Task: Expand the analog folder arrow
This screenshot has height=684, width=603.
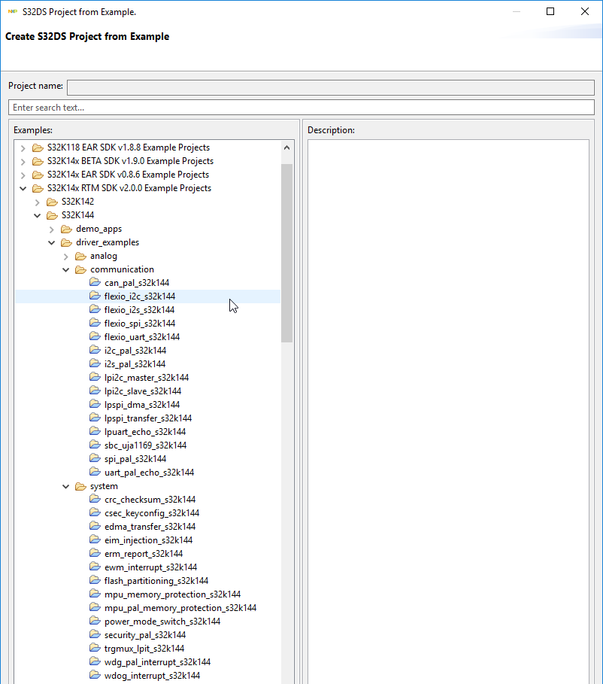Action: tap(66, 257)
